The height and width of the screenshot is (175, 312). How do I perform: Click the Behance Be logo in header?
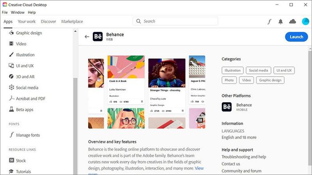click(98, 37)
